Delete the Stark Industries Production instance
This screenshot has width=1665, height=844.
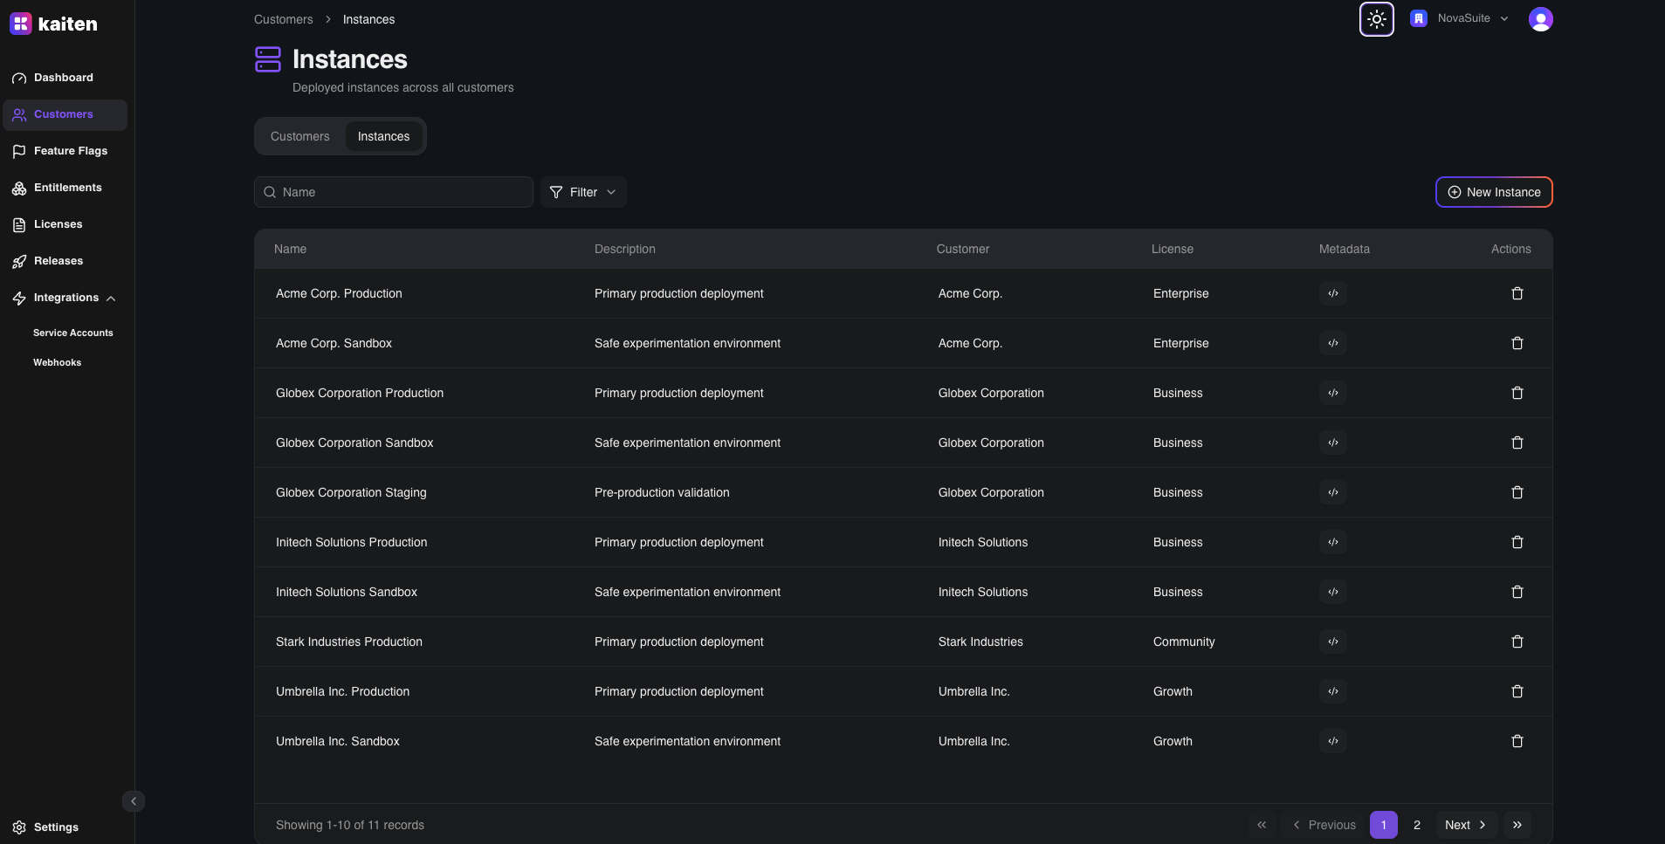(1517, 642)
